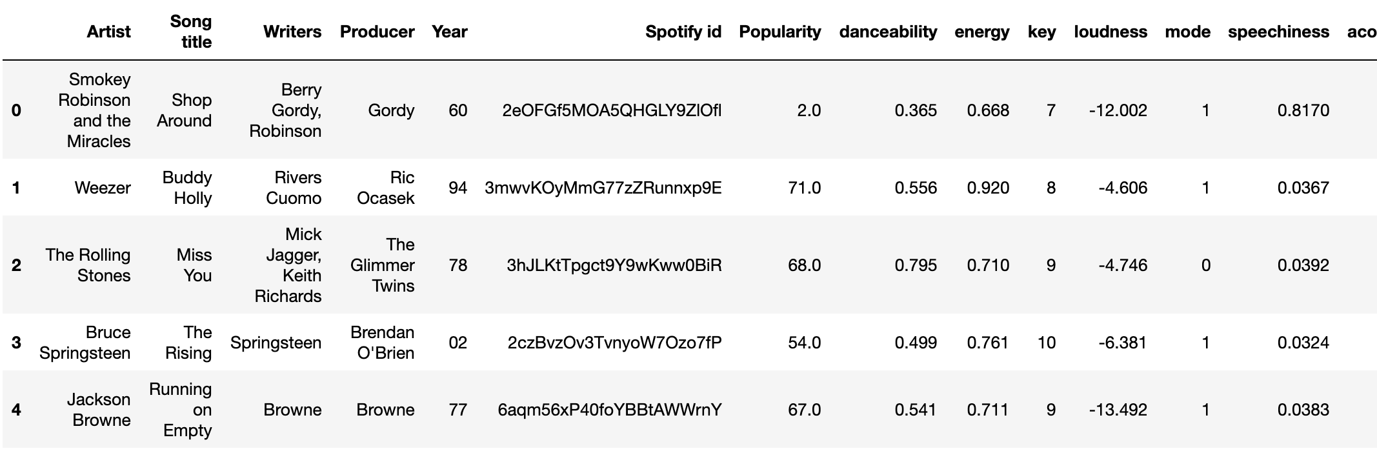This screenshot has height=462, width=1377.
Task: Select the Buddy Holly song title cell
Action: (187, 188)
